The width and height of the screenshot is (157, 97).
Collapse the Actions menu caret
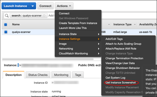pos(70,6)
